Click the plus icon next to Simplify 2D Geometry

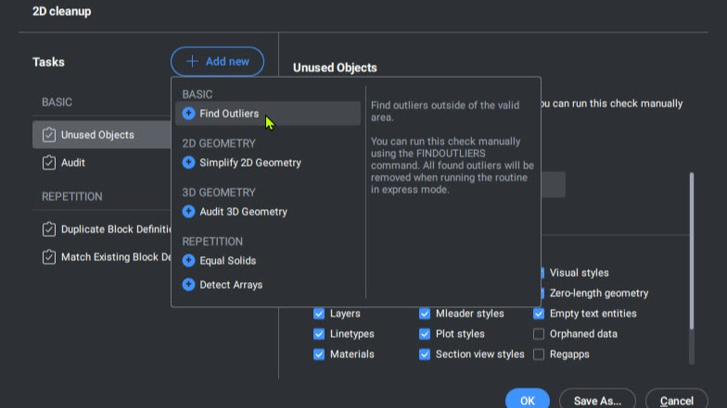point(189,163)
